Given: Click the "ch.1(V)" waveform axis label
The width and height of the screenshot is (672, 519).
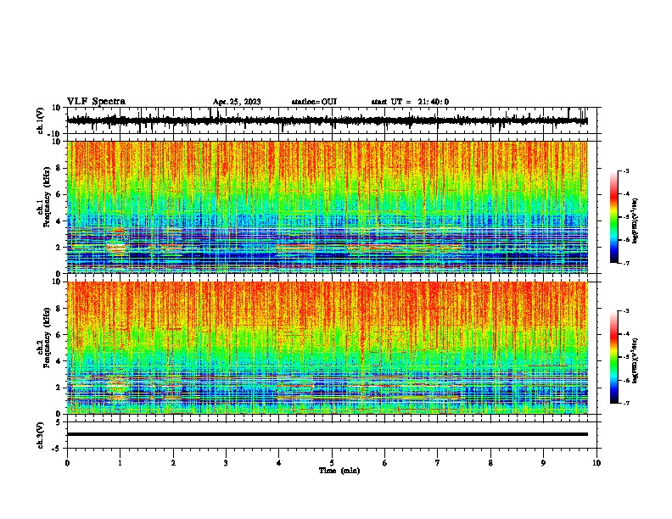Looking at the screenshot, I should click(x=41, y=120).
